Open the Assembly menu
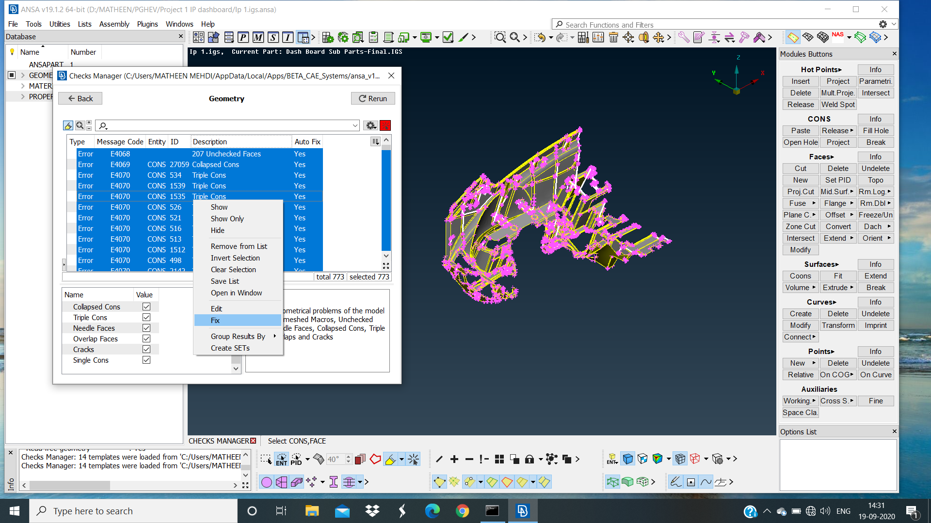 114,24
